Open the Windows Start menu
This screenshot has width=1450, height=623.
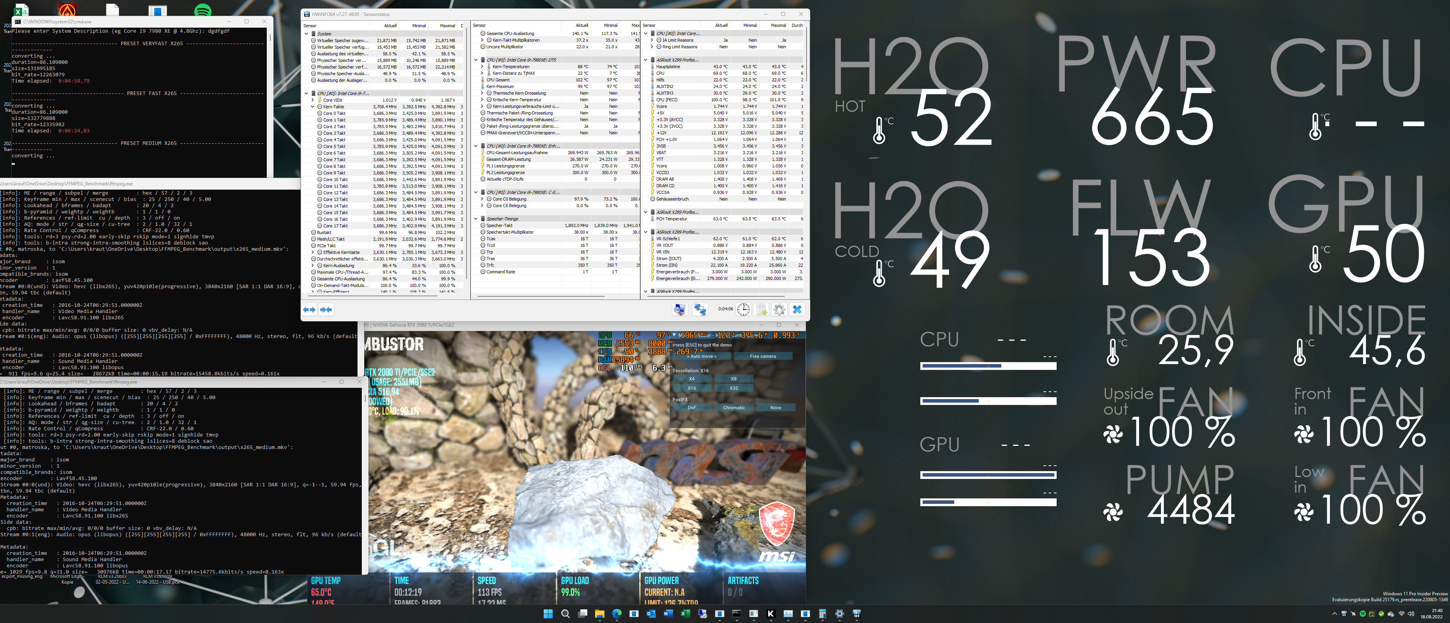(x=548, y=613)
